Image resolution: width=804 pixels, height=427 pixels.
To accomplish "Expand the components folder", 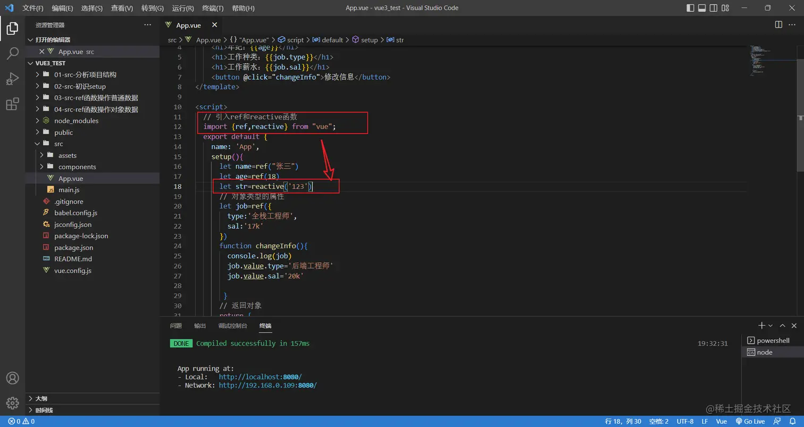I will tap(77, 167).
